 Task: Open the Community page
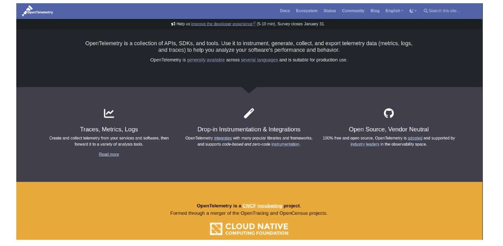click(353, 11)
